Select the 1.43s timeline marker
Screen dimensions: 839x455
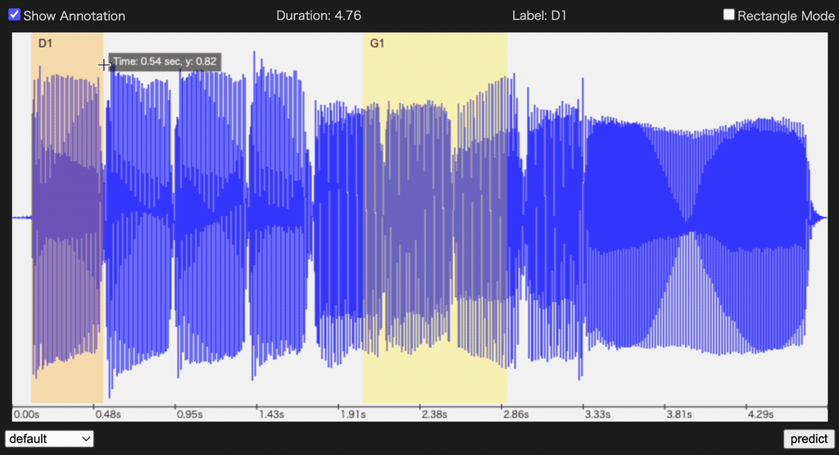point(270,415)
